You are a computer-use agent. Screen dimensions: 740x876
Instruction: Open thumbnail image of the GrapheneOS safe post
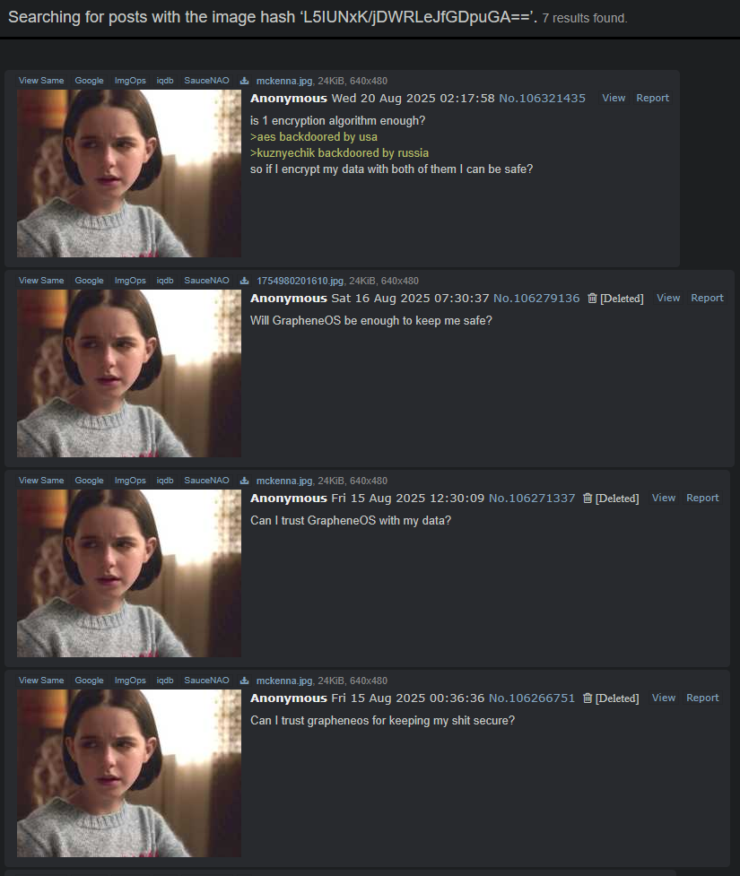pos(129,373)
